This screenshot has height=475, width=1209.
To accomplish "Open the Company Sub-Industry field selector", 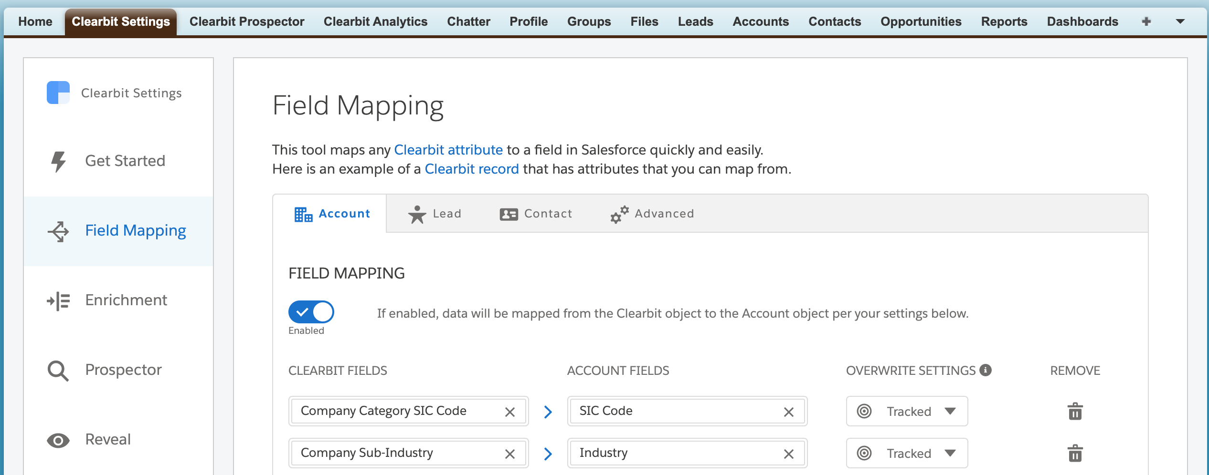I will [x=408, y=453].
